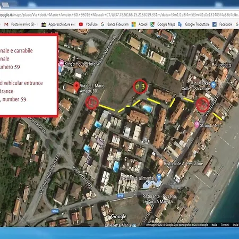Open the Google Maps bookmark
The height and width of the screenshot is (239, 239).
tap(163, 24)
